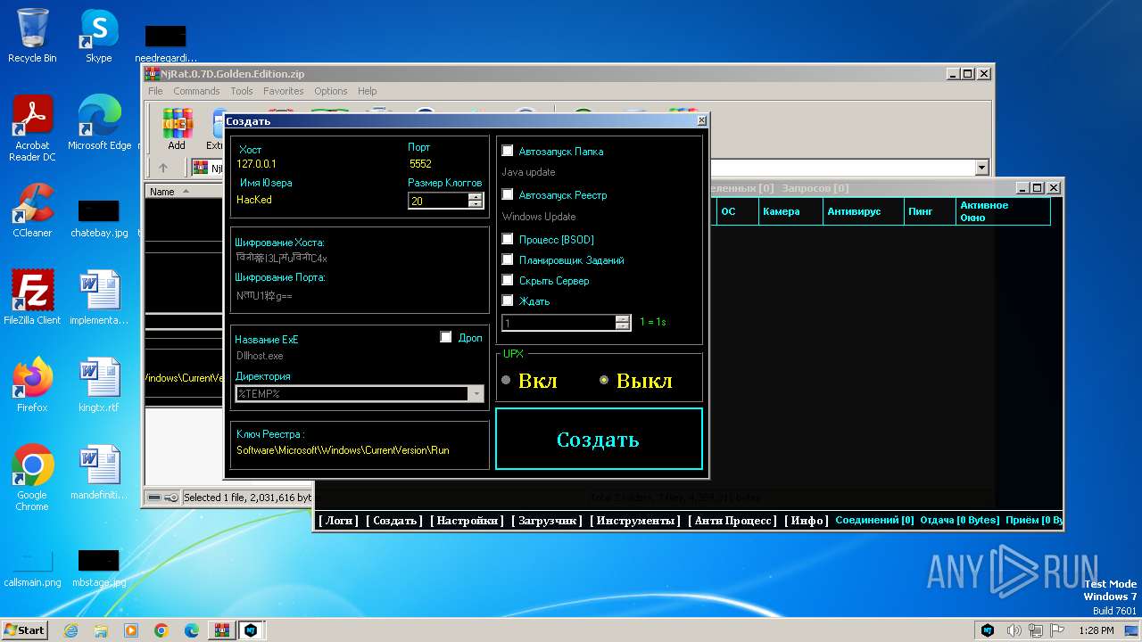Open the [ Инфо ] section
The image size is (1142, 642).
point(807,521)
